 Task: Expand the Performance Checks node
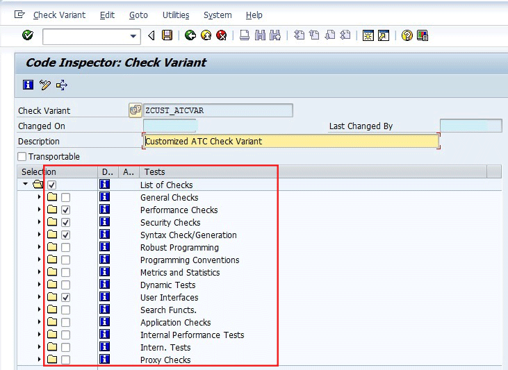point(39,209)
